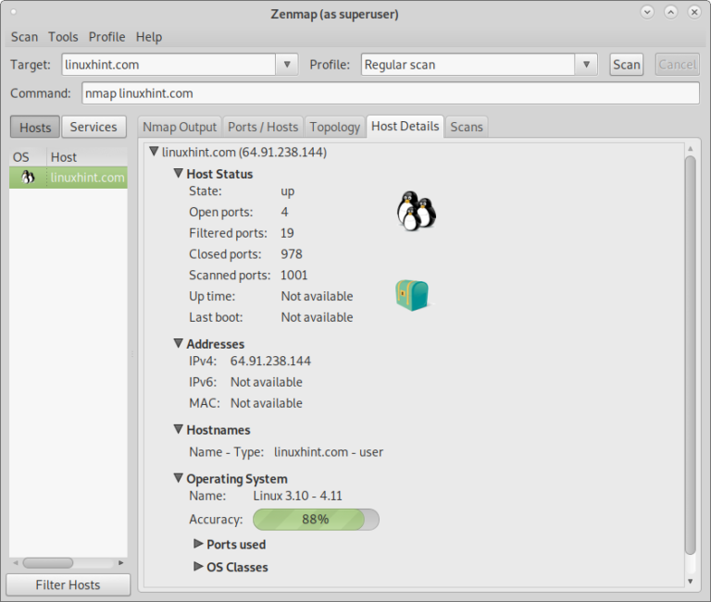Collapse the Hostnames section
The height and width of the screenshot is (602, 711).
click(179, 429)
